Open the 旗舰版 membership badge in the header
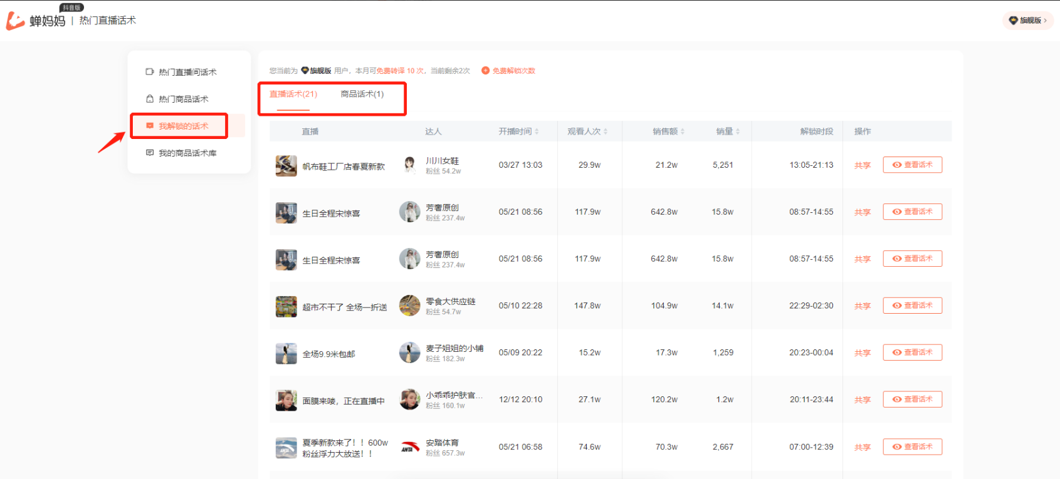The image size is (1060, 479). (x=1027, y=21)
